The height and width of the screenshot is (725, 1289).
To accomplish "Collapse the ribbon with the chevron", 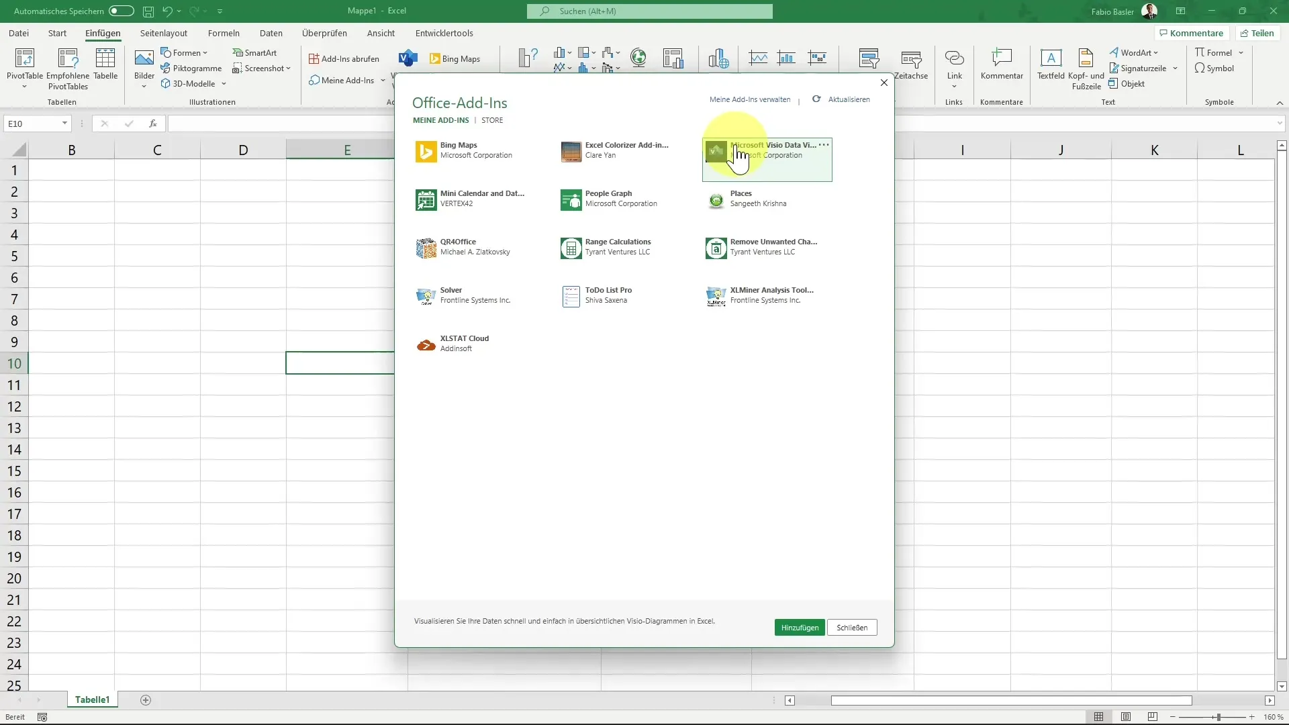I will tap(1280, 102).
